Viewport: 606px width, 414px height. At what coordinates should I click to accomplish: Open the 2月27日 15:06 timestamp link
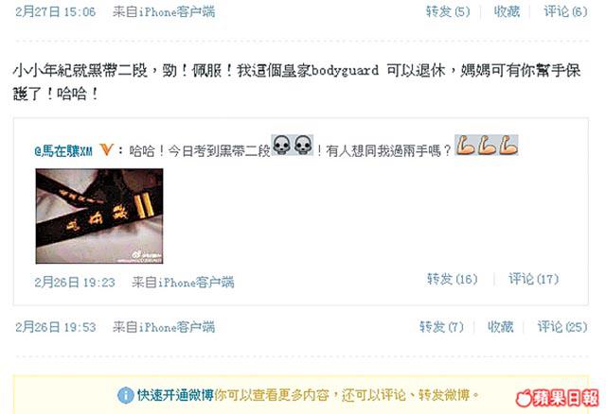[55, 11]
